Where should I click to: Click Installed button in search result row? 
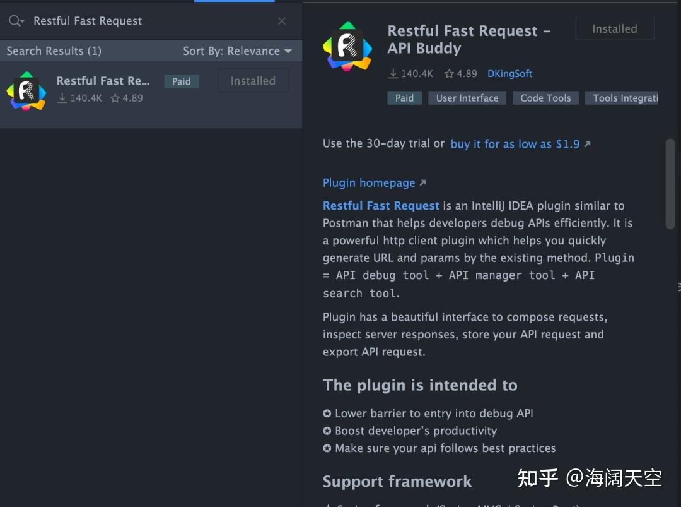coord(253,81)
